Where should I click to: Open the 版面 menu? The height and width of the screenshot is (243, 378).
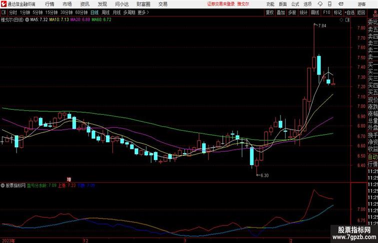click(283, 4)
